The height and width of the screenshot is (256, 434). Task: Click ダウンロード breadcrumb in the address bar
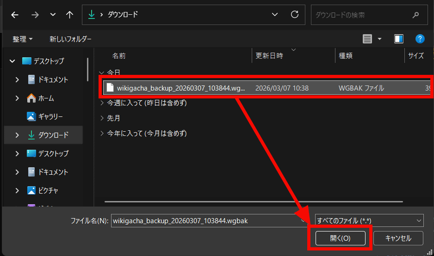[x=123, y=15]
